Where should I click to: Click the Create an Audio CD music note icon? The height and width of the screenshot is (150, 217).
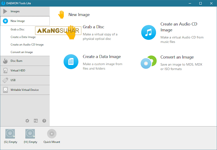pos(149,33)
